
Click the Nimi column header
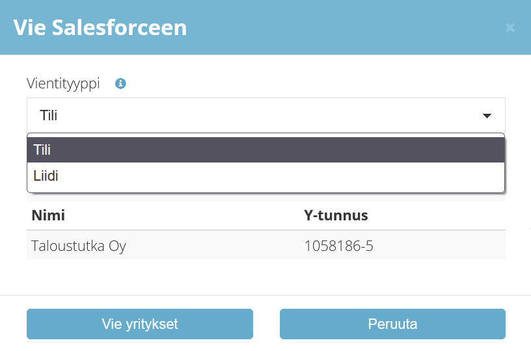pos(48,215)
